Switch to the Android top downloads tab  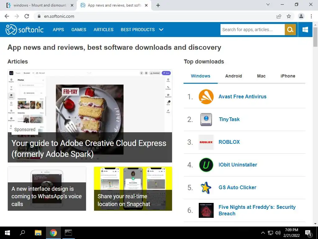(234, 76)
